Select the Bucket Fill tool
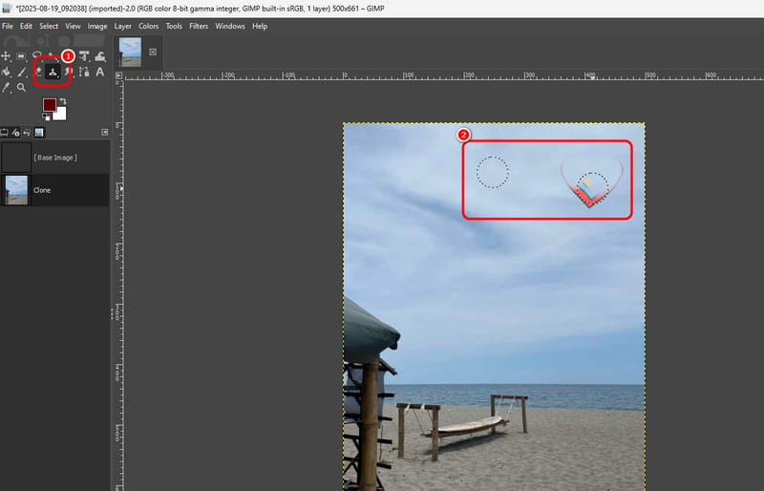 pos(7,72)
